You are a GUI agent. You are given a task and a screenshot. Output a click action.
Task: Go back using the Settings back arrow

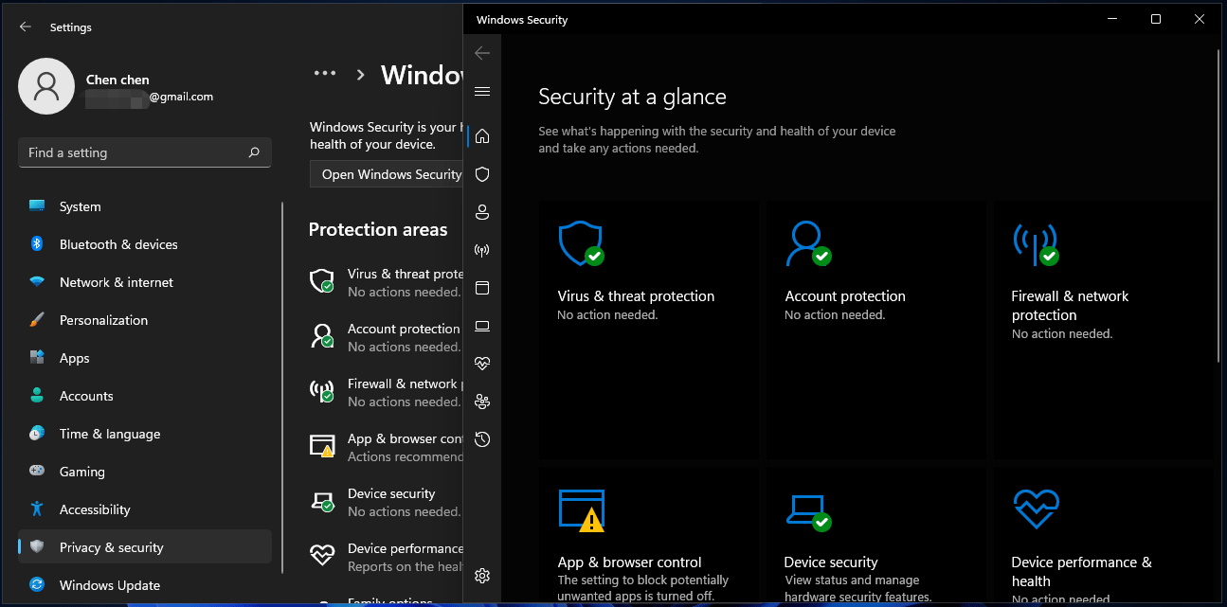tap(25, 27)
